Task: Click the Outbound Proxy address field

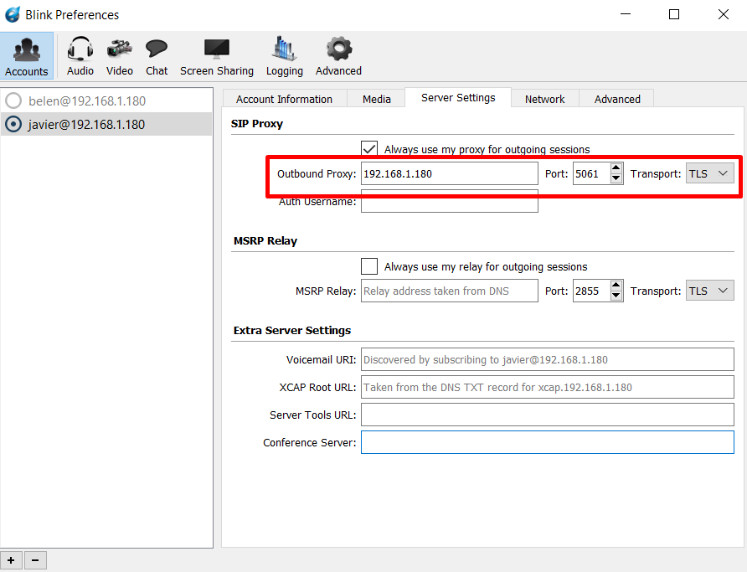Action: pos(449,174)
